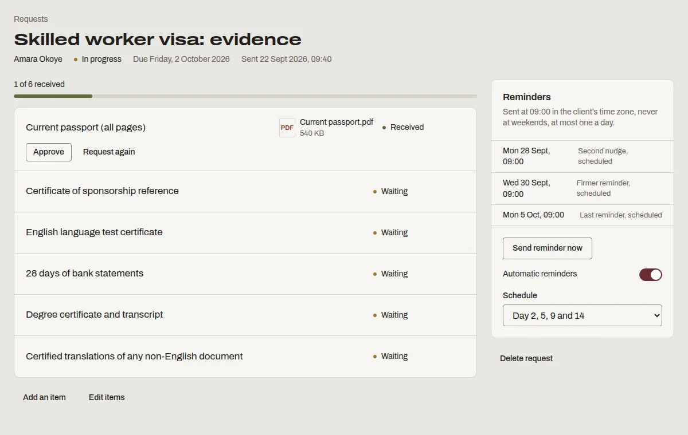Select the English language test certificate row
Viewport: 688px width, 435px height.
point(245,232)
